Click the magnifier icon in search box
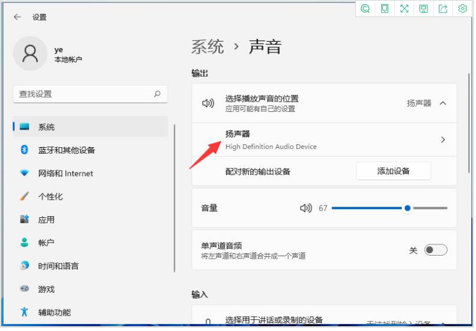This screenshot has height=331, width=476. point(157,94)
